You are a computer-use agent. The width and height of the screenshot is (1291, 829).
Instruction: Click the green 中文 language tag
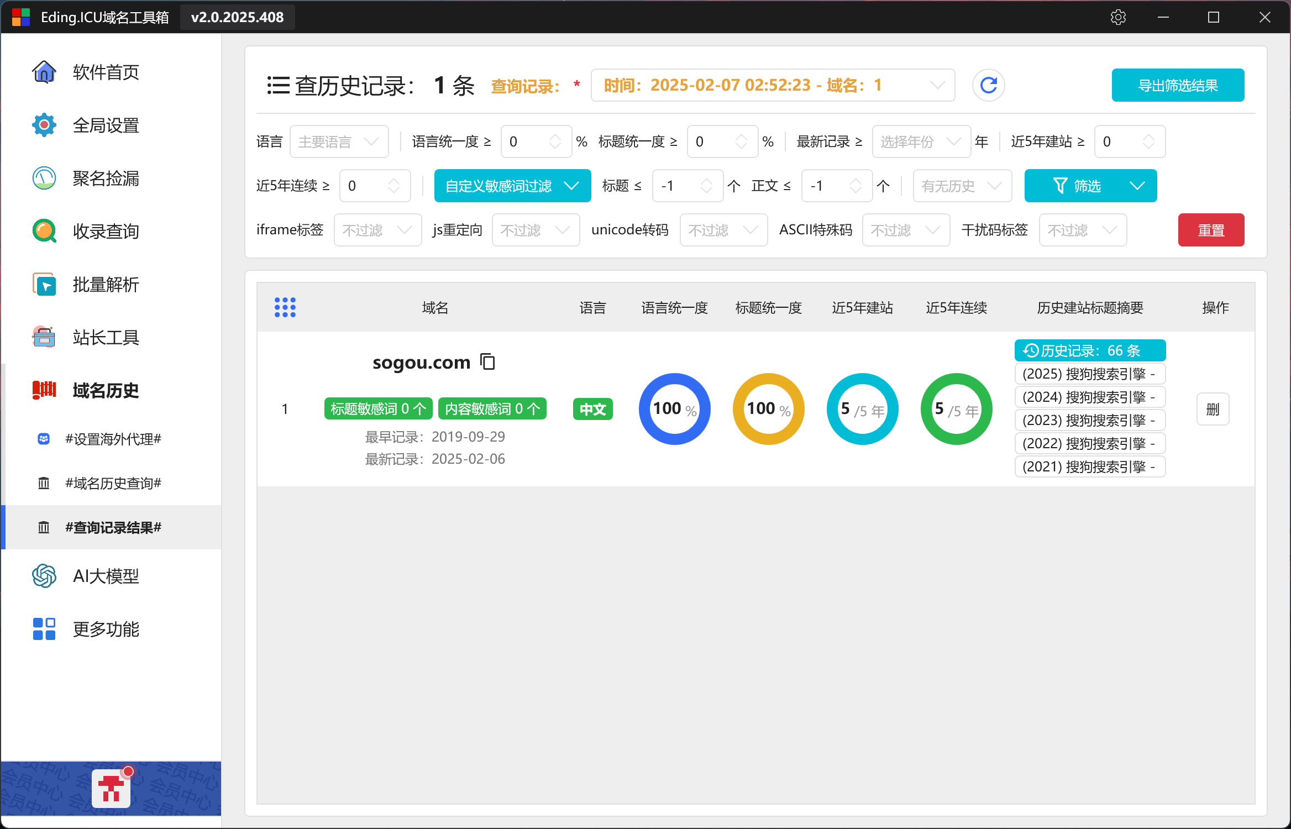[x=592, y=409]
